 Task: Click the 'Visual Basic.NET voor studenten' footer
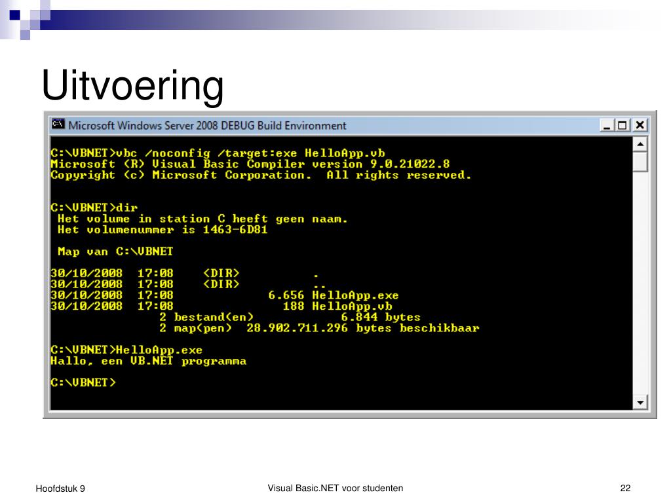[335, 488]
